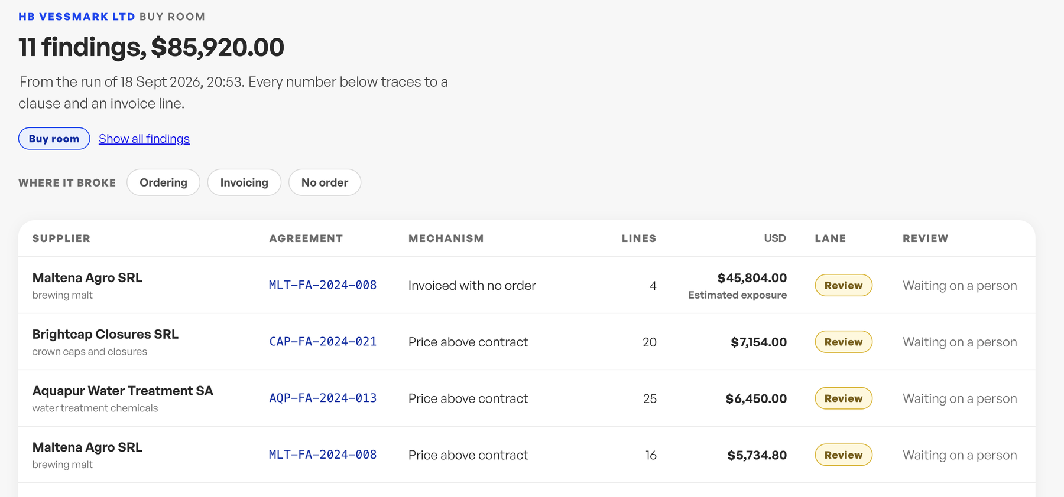Open the Show all findings link
Image resolution: width=1064 pixels, height=497 pixels.
coord(144,139)
